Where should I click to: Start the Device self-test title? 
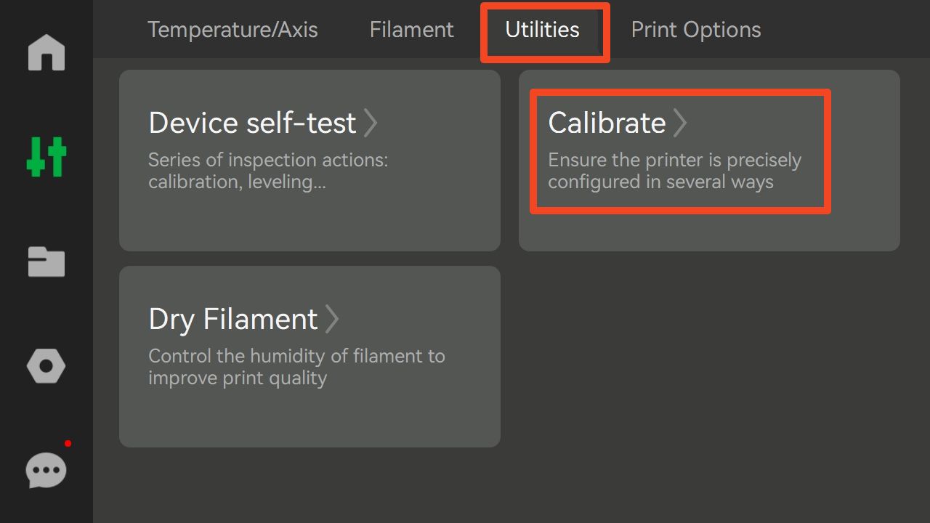252,123
